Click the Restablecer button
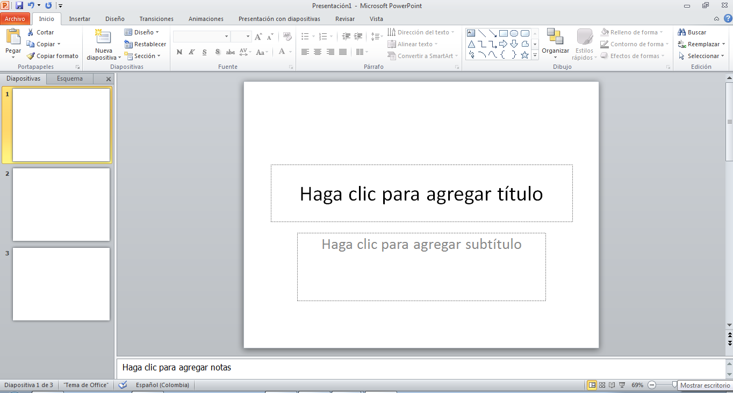This screenshot has width=733, height=393. point(145,44)
